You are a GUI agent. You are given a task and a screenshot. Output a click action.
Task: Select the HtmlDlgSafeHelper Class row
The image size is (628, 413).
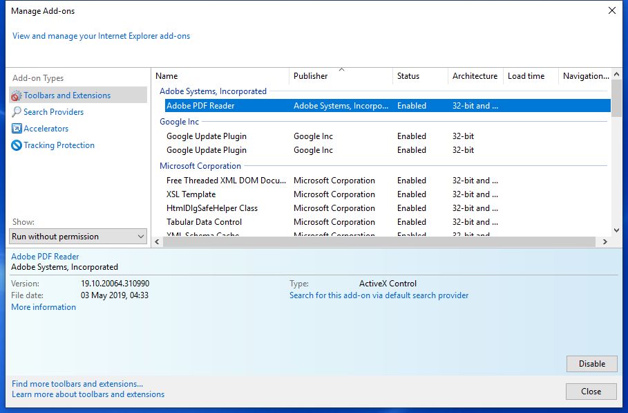click(388, 208)
